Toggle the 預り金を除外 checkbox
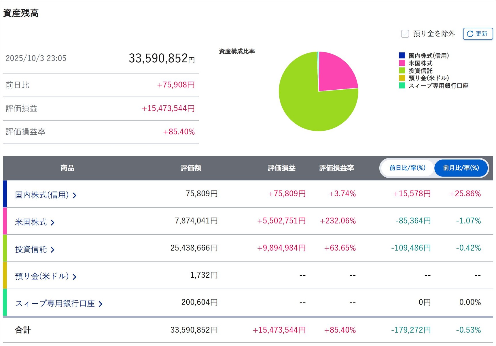Screen dimensions: 496x346 405,34
